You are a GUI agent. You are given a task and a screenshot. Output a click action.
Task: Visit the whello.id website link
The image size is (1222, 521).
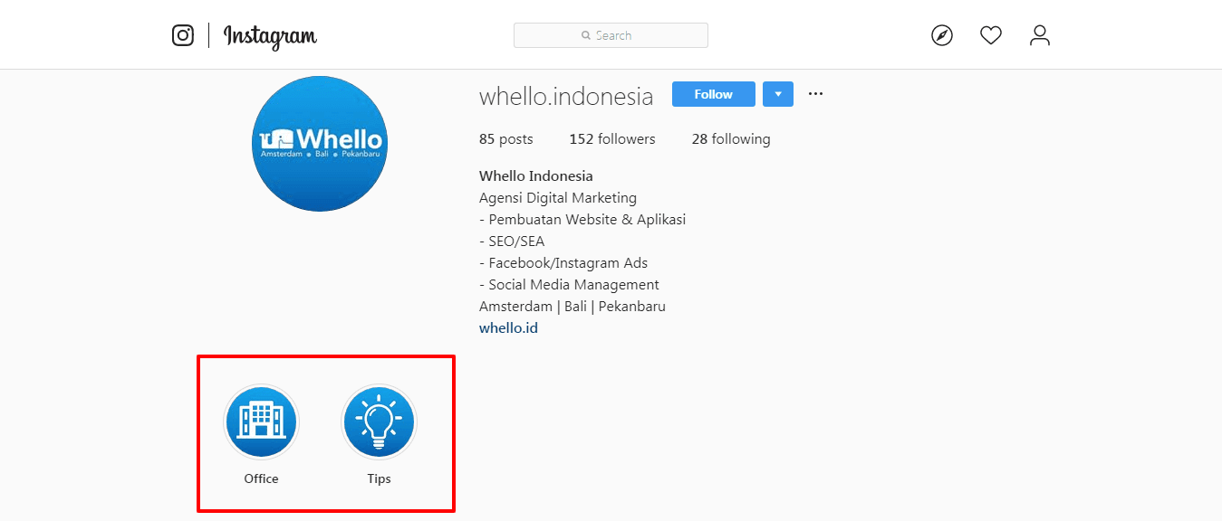click(508, 327)
